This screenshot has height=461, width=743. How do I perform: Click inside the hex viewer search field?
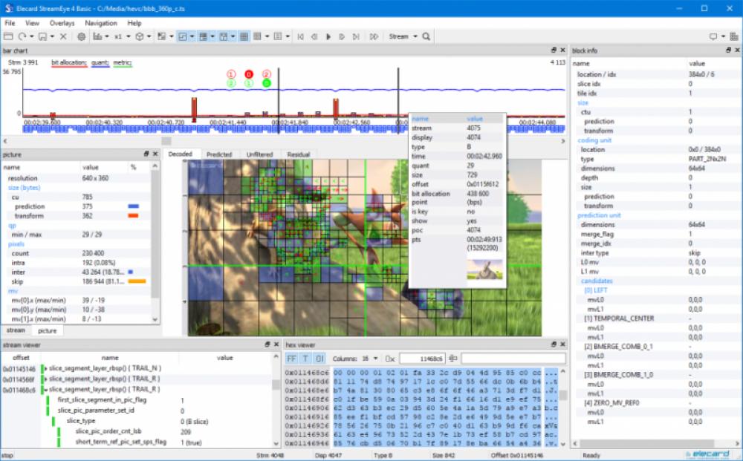pos(513,358)
